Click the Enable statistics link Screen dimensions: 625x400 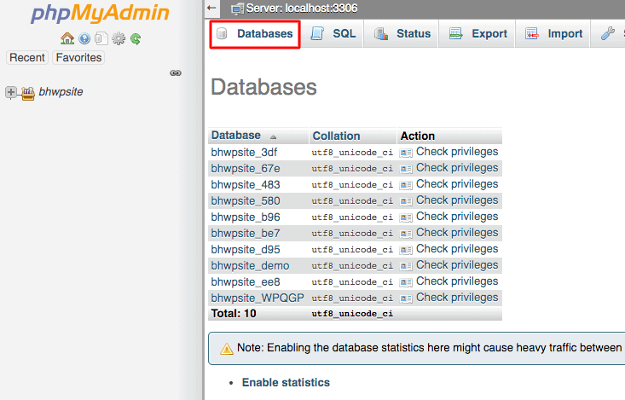[286, 382]
